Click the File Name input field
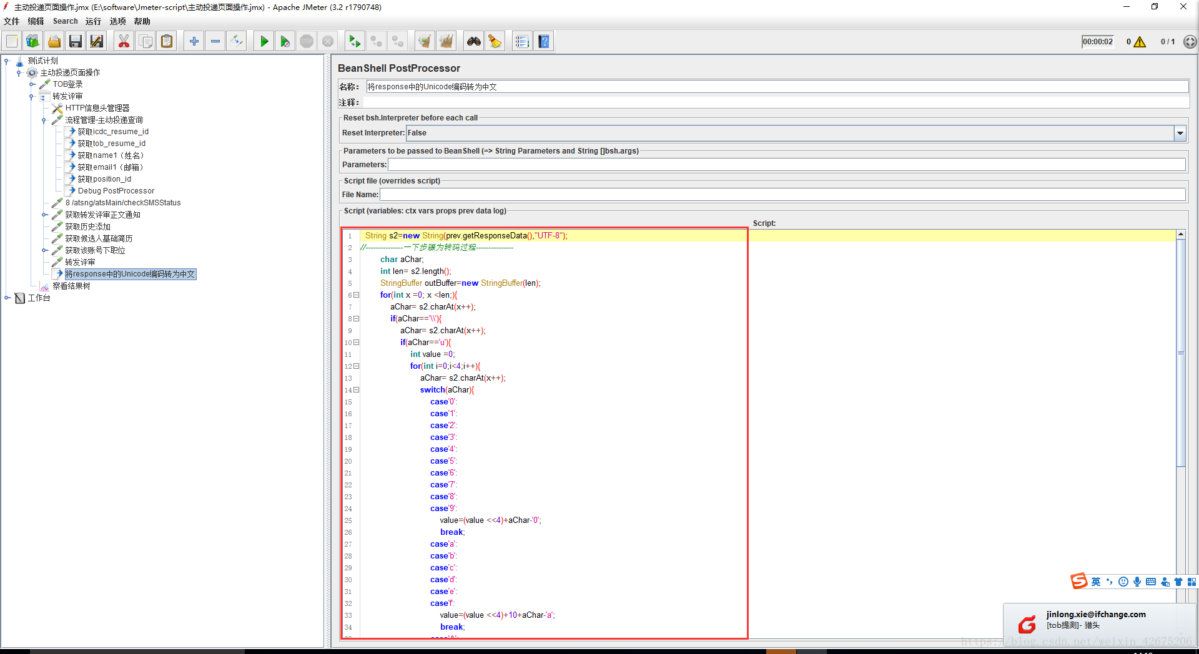This screenshot has height=654, width=1199. point(782,194)
